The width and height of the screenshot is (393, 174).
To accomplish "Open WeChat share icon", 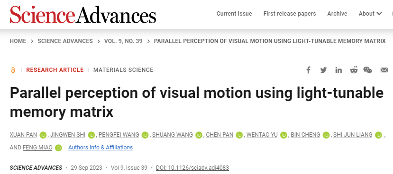I will (368, 70).
